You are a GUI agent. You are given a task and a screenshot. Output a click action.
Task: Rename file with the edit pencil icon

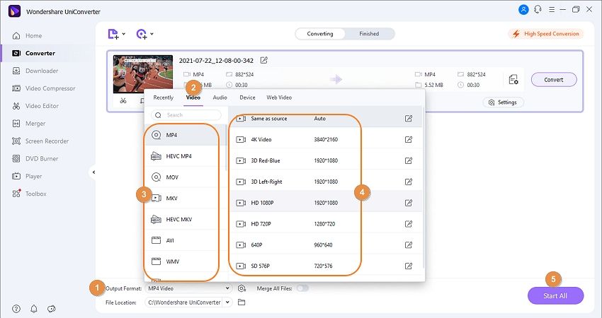pyautogui.click(x=263, y=60)
